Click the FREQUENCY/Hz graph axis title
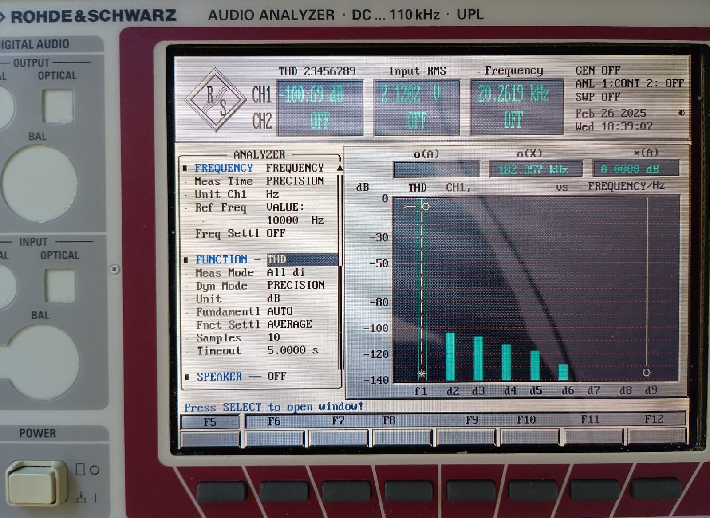This screenshot has height=518, width=710. (626, 186)
